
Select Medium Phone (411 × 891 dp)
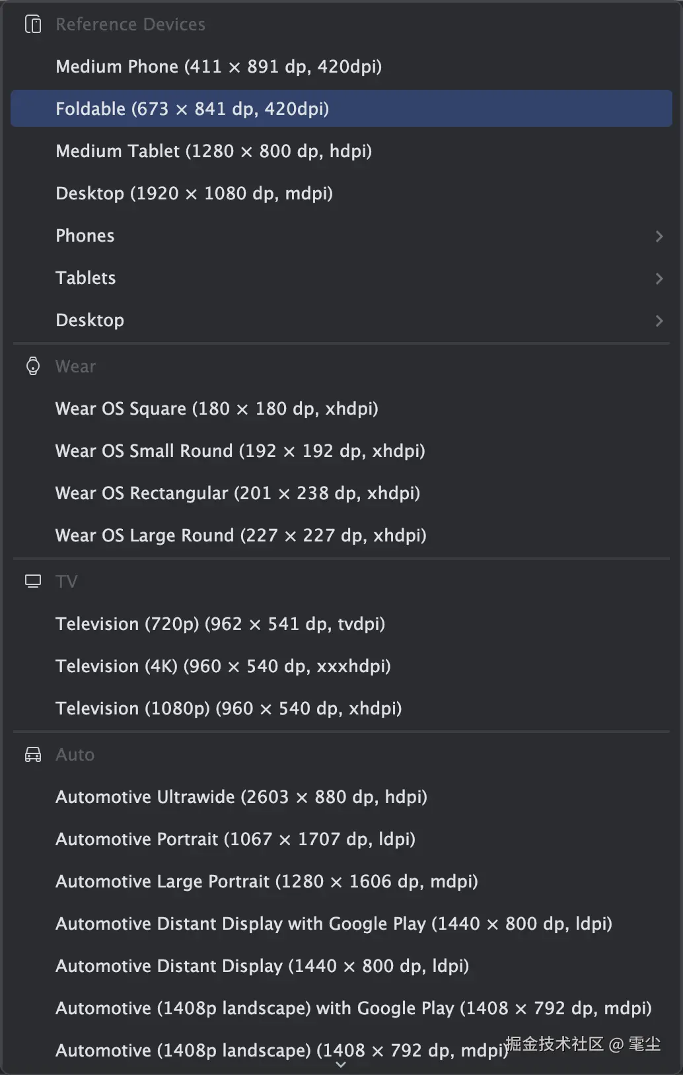(x=219, y=67)
